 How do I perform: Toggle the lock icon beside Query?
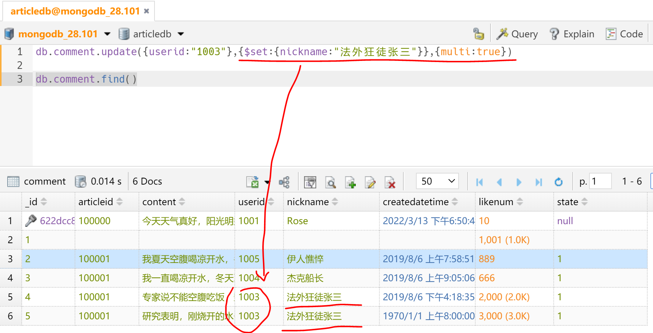pyautogui.click(x=478, y=34)
